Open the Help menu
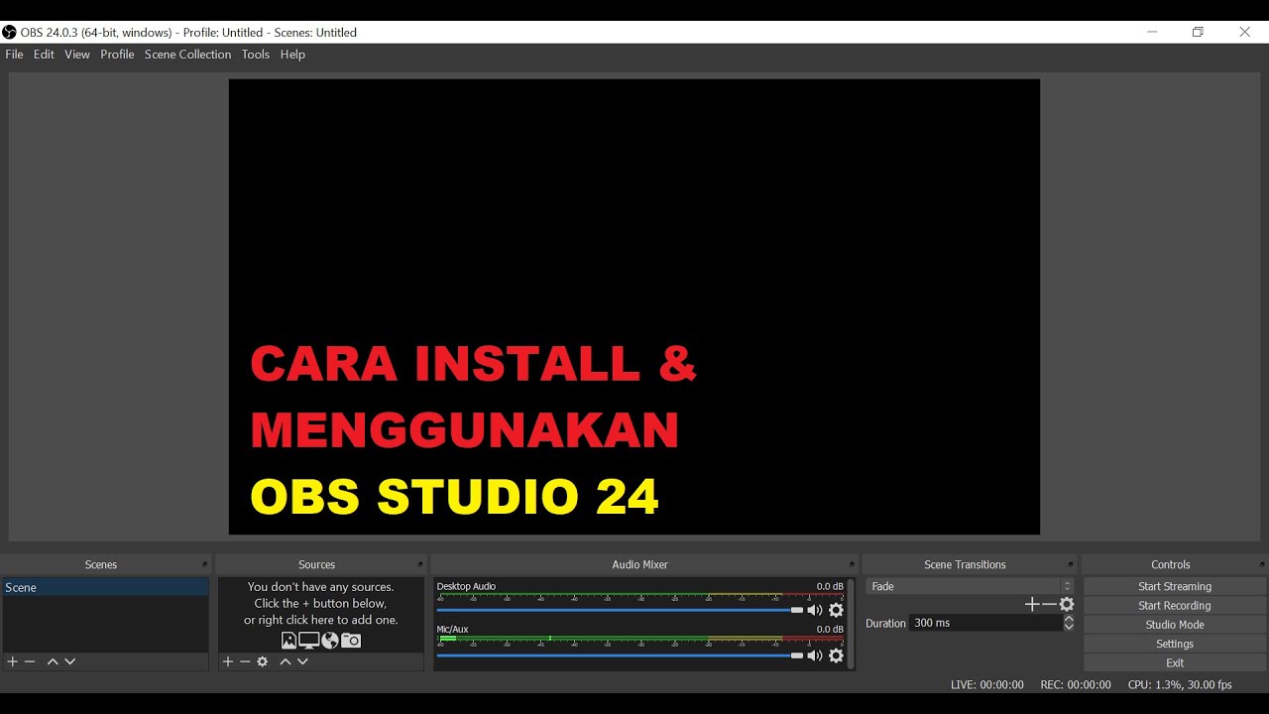Image resolution: width=1269 pixels, height=714 pixels. pos(292,55)
